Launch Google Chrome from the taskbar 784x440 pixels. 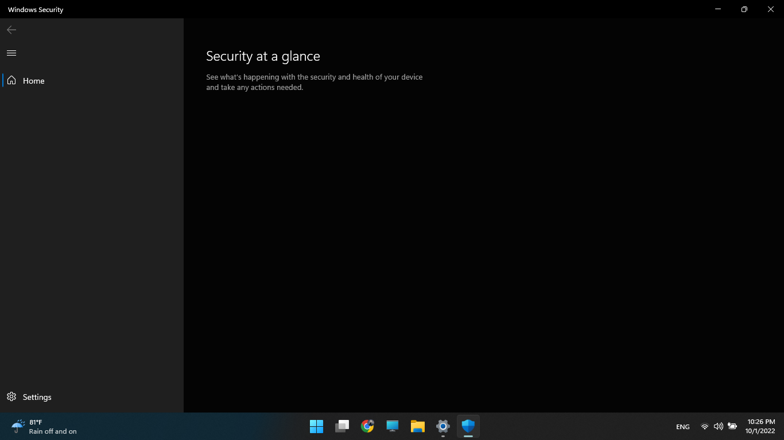tap(367, 426)
